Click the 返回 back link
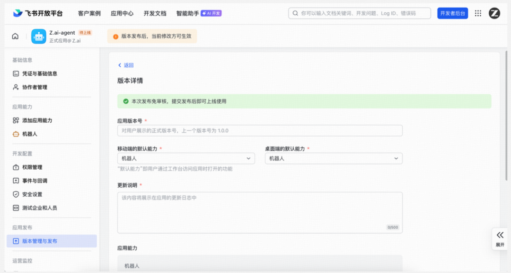Screen dimensions: 511x273 tap(126, 65)
